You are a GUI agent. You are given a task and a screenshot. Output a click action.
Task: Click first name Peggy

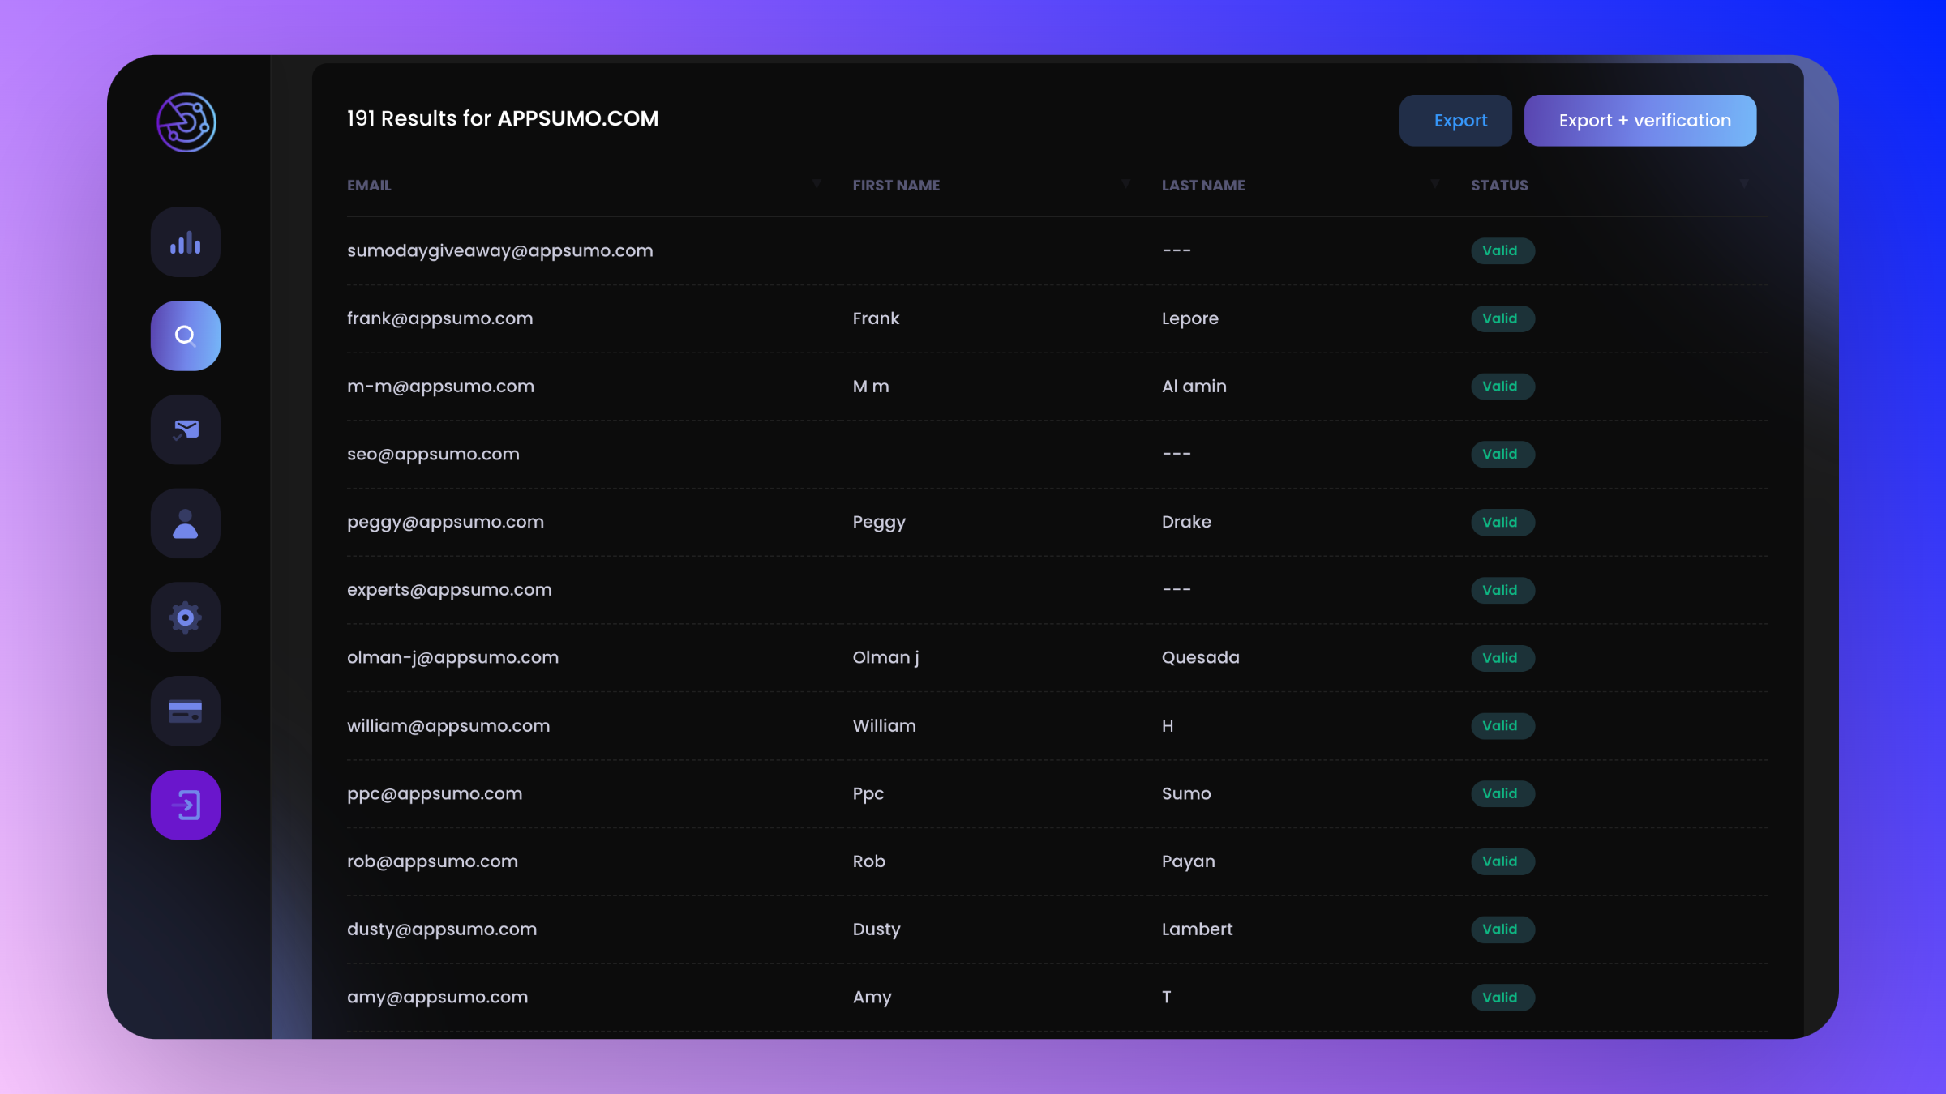point(879,523)
